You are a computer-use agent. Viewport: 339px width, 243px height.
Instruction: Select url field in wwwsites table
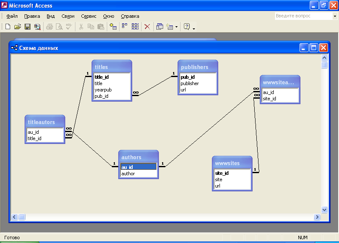[232, 186]
